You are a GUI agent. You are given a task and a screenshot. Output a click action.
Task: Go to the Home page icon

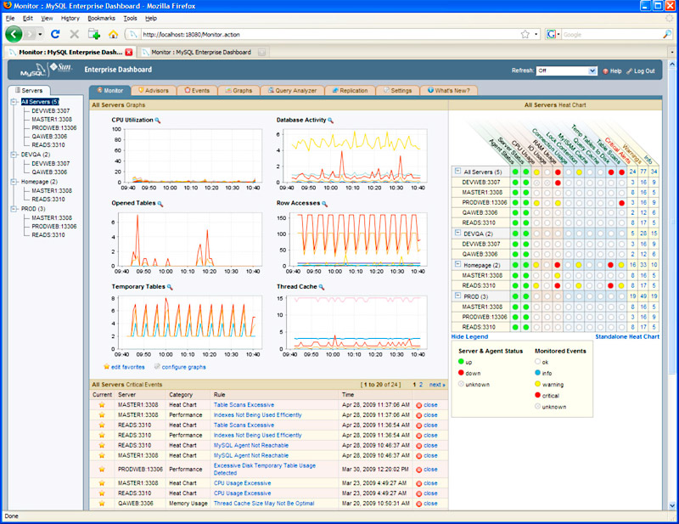114,34
